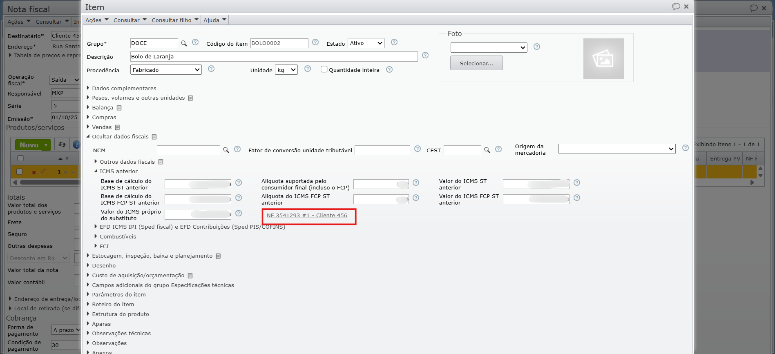This screenshot has width=775, height=354.
Task: Open help for Valor do ICMS FCP ST anterior
Action: point(577,198)
